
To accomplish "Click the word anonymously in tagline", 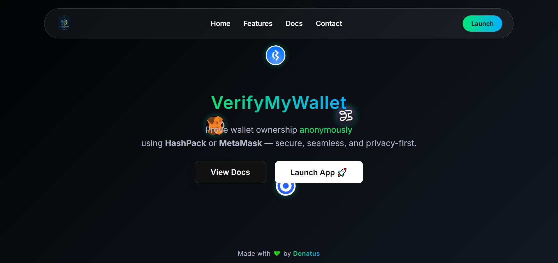I will coord(326,130).
